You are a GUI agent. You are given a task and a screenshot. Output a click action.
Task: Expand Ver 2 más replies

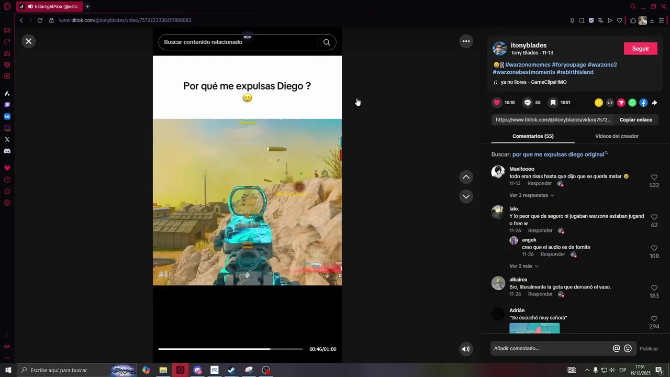pyautogui.click(x=524, y=266)
